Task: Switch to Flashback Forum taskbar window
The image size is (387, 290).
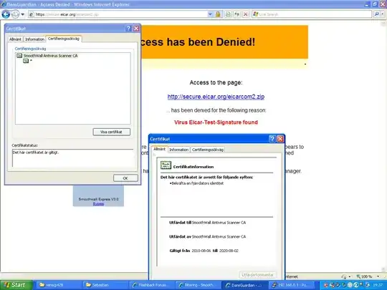Action: pos(152,285)
